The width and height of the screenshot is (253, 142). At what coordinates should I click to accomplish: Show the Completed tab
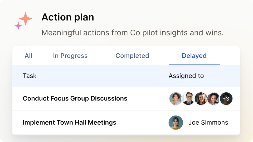(x=132, y=56)
